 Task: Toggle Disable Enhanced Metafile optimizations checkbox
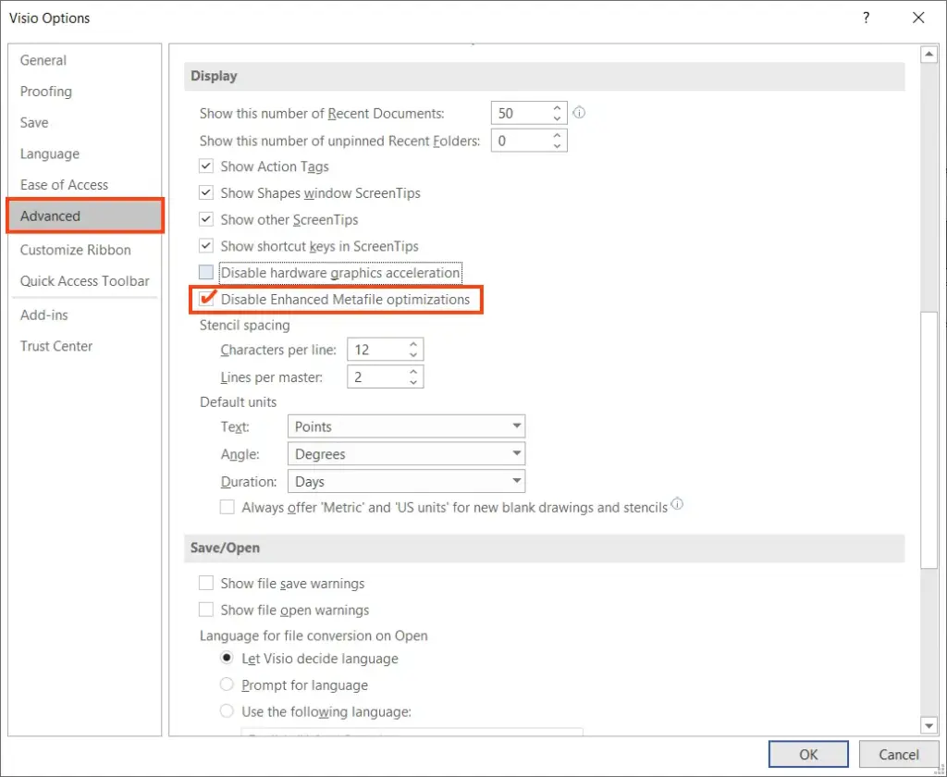coord(206,300)
